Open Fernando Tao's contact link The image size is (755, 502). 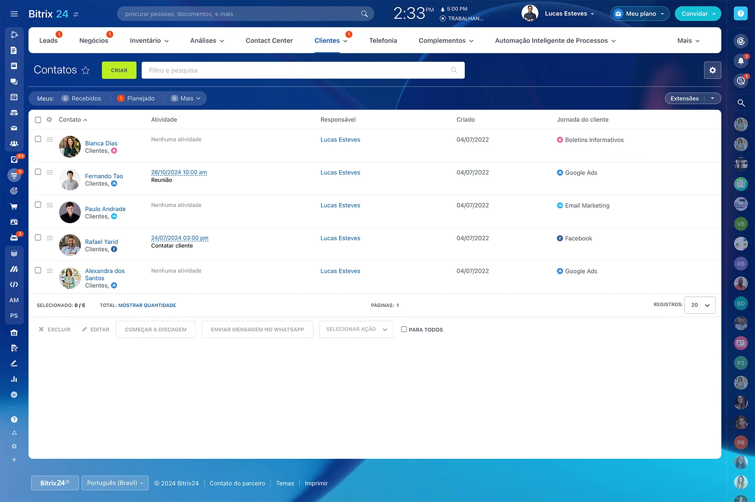coord(104,176)
